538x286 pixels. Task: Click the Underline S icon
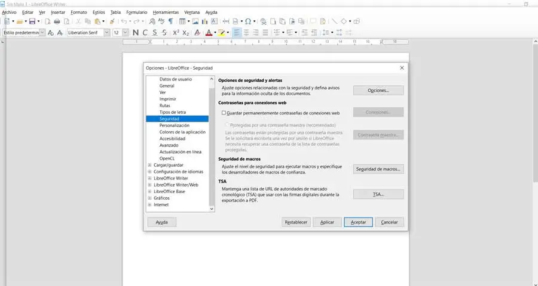point(155,33)
